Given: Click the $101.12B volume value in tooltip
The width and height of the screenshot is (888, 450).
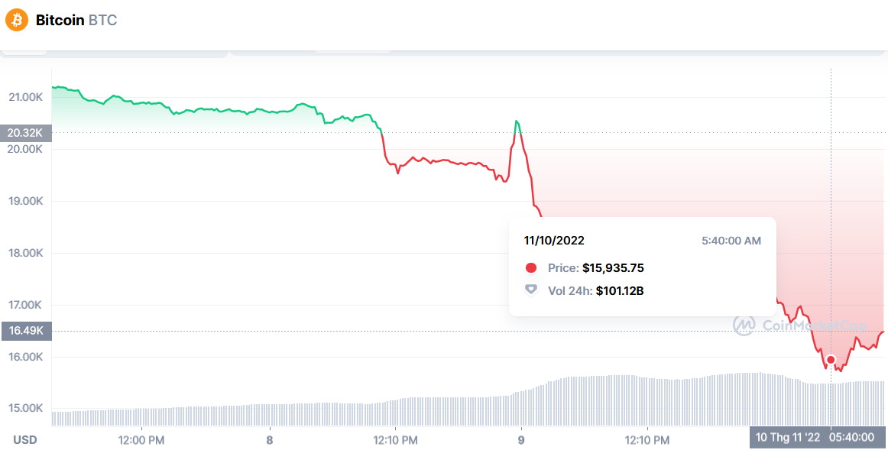Looking at the screenshot, I should tap(620, 290).
